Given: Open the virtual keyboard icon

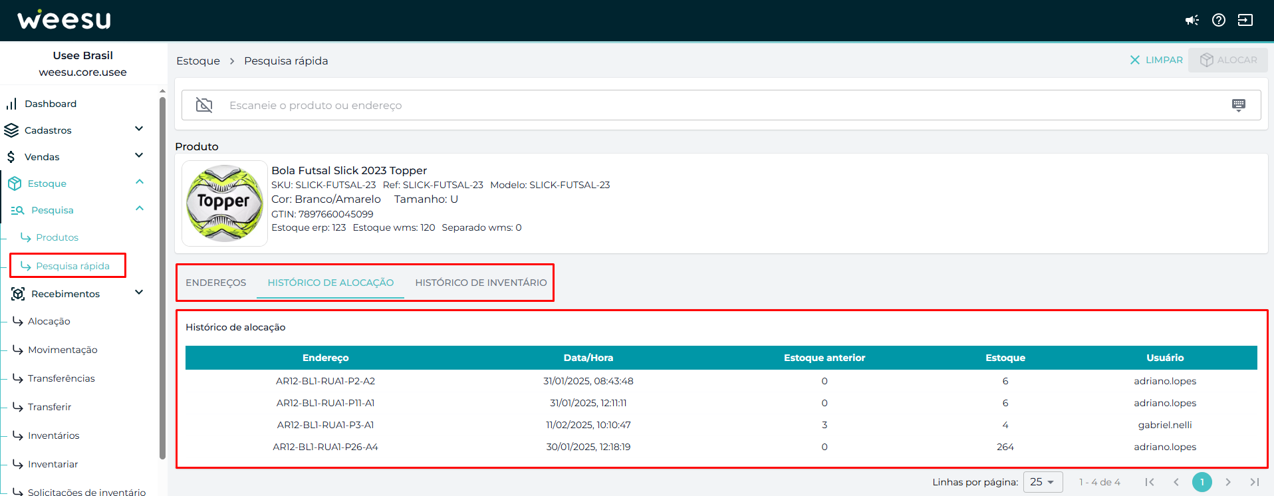Looking at the screenshot, I should [1239, 105].
